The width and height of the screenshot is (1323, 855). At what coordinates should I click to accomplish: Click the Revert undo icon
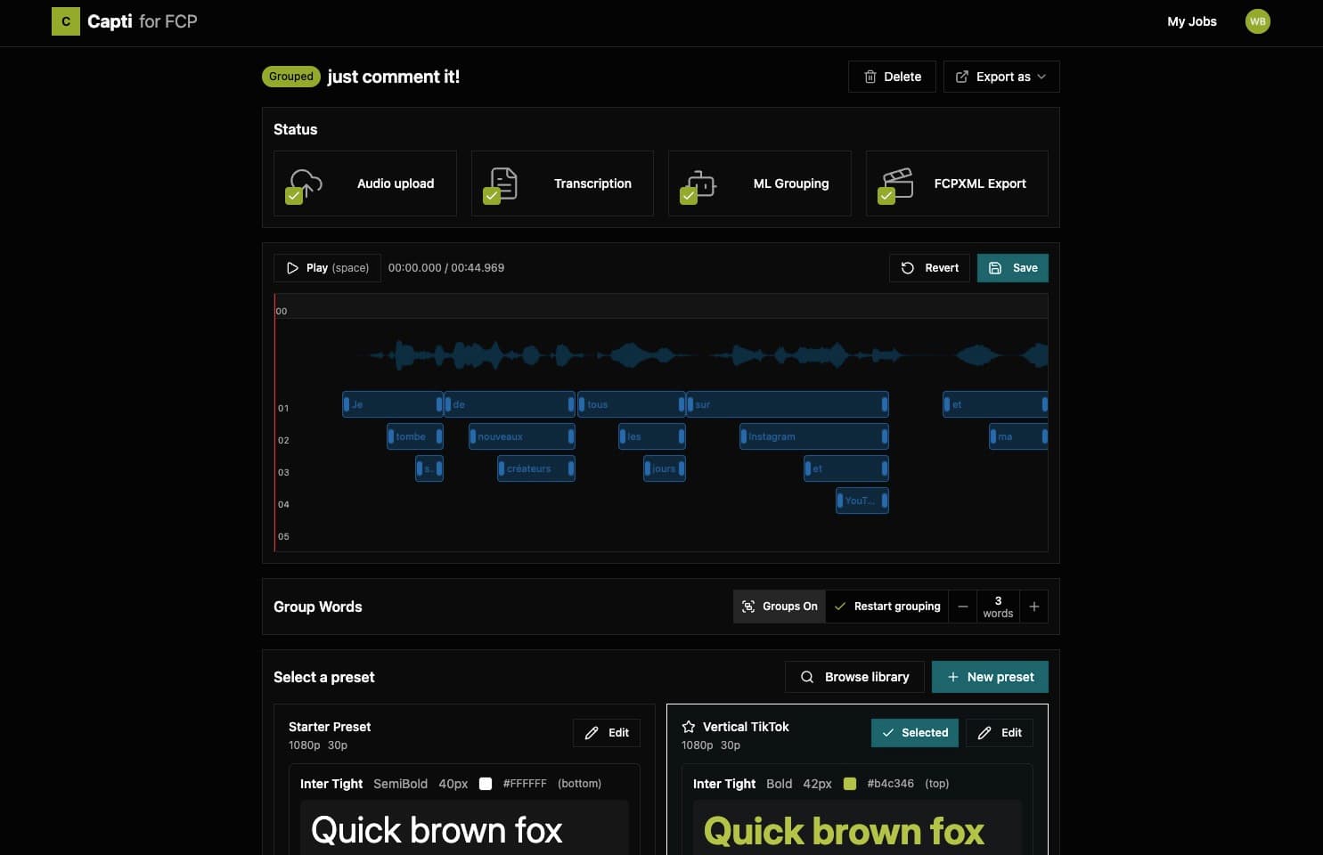(x=907, y=267)
